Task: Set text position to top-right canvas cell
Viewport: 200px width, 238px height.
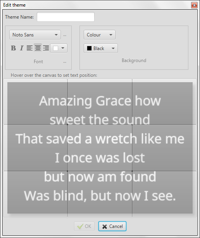Action: pyautogui.click(x=164, y=102)
